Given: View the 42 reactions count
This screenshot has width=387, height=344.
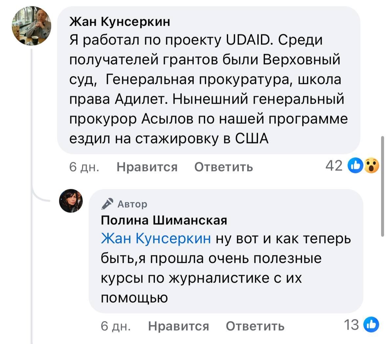Looking at the screenshot, I should 334,166.
